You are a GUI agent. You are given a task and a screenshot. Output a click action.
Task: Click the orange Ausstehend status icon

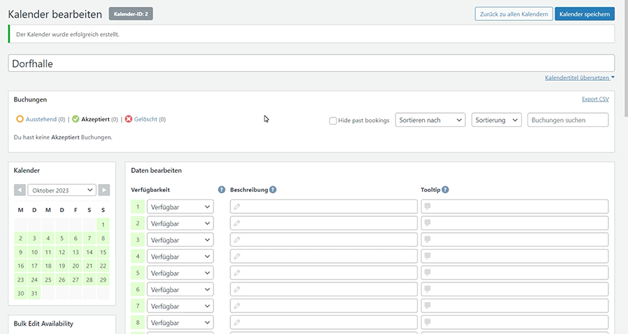pos(20,119)
